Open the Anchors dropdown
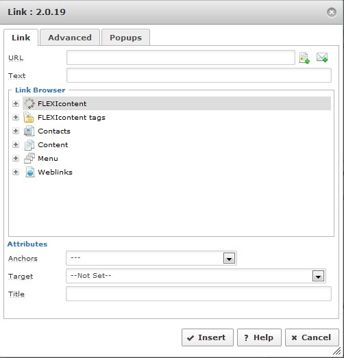The image size is (344, 358). click(229, 258)
